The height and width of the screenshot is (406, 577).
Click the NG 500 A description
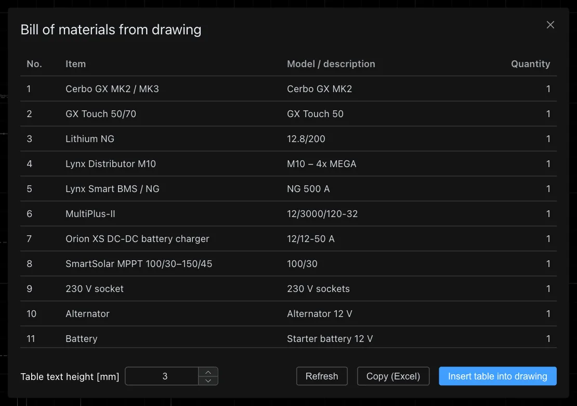coord(308,189)
